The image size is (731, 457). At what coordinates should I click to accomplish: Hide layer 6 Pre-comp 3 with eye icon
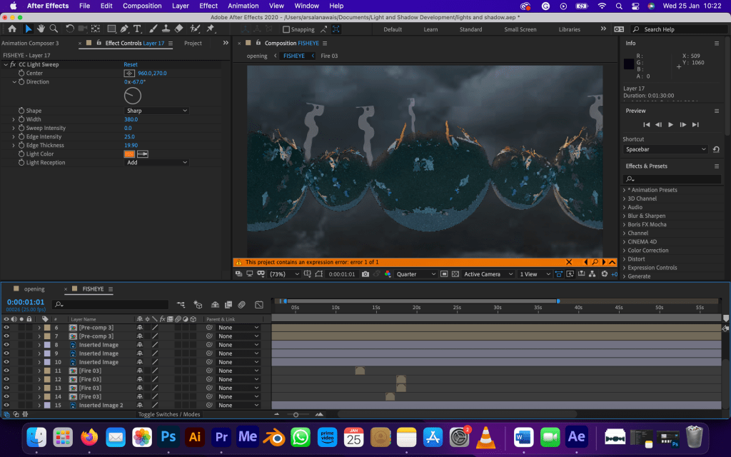pos(6,328)
